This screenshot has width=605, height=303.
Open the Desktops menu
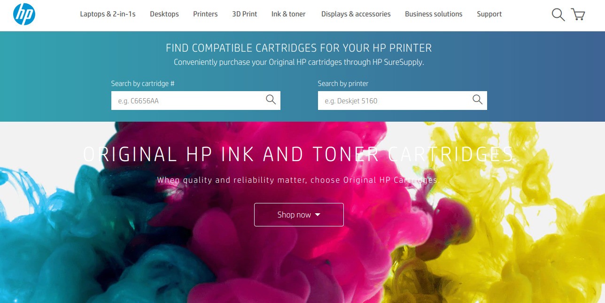click(164, 14)
